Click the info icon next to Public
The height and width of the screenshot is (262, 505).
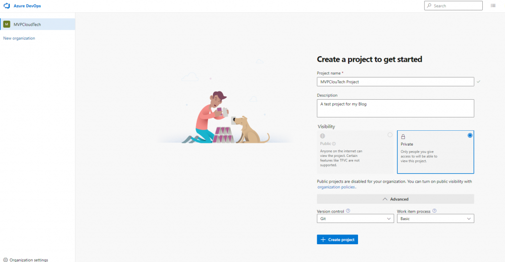point(334,144)
